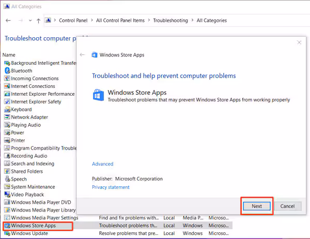Expand the chevron after Troubleshooting breadcrumb
Viewport: 310px width, 239px height.
[x=192, y=20]
